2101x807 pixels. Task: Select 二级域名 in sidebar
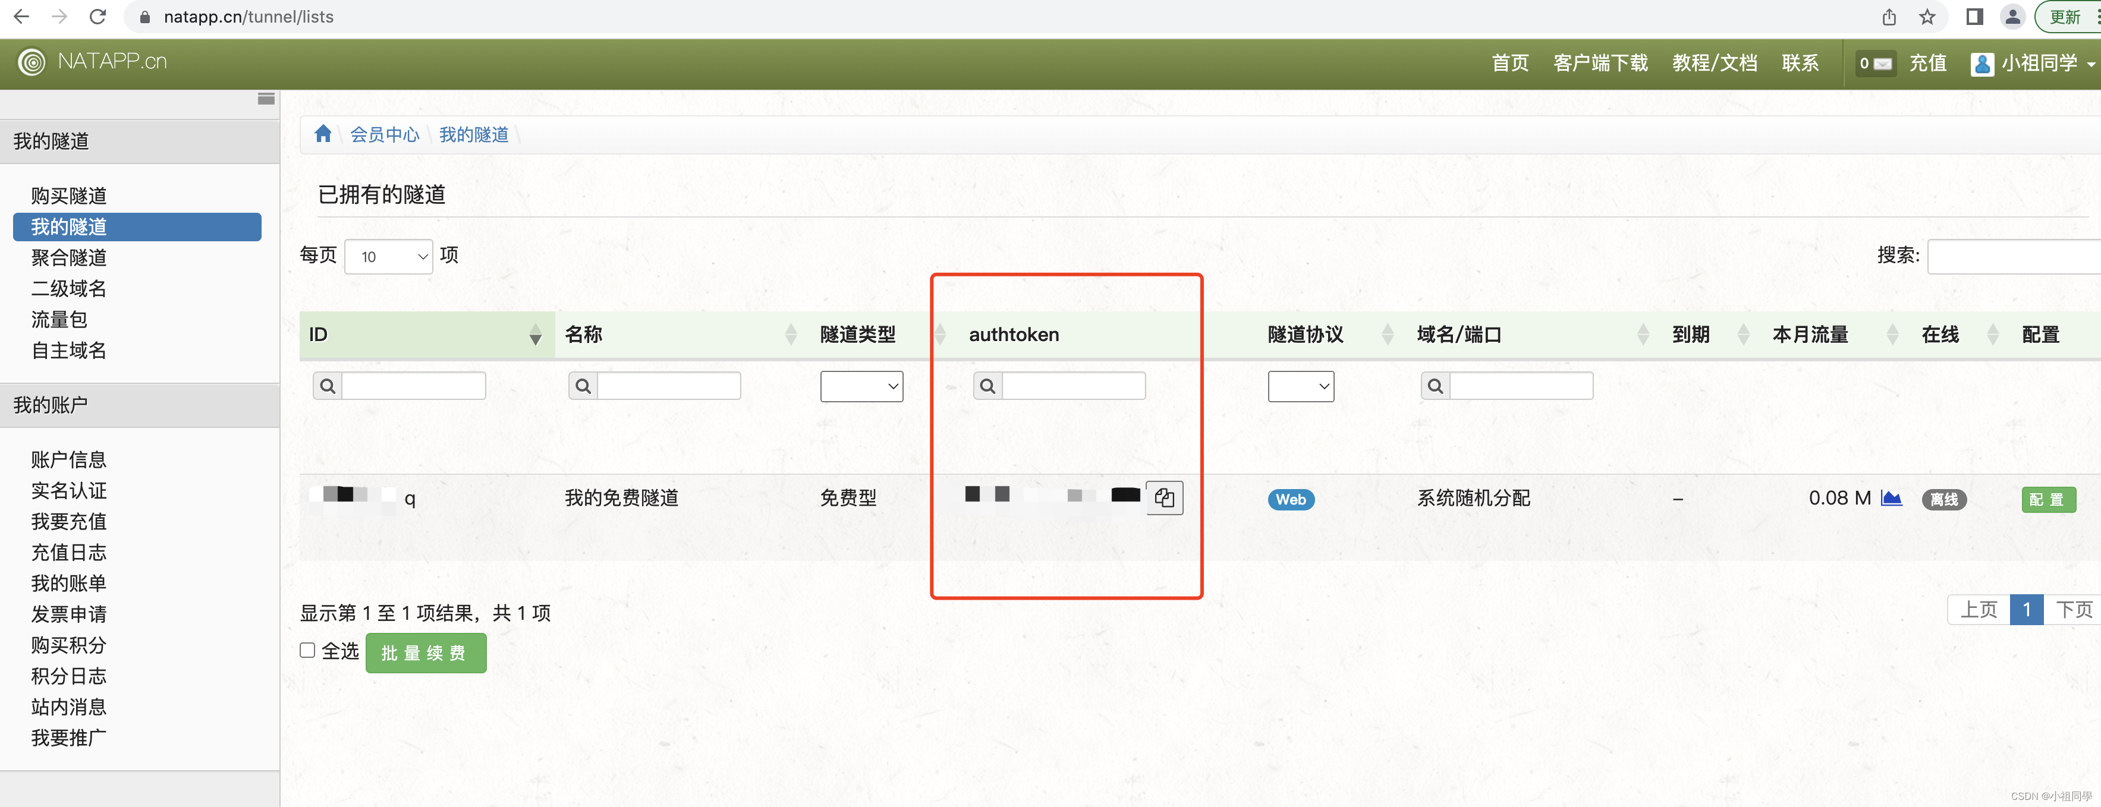click(70, 289)
